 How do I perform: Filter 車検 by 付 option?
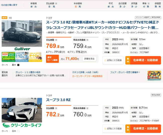pos(144,7)
